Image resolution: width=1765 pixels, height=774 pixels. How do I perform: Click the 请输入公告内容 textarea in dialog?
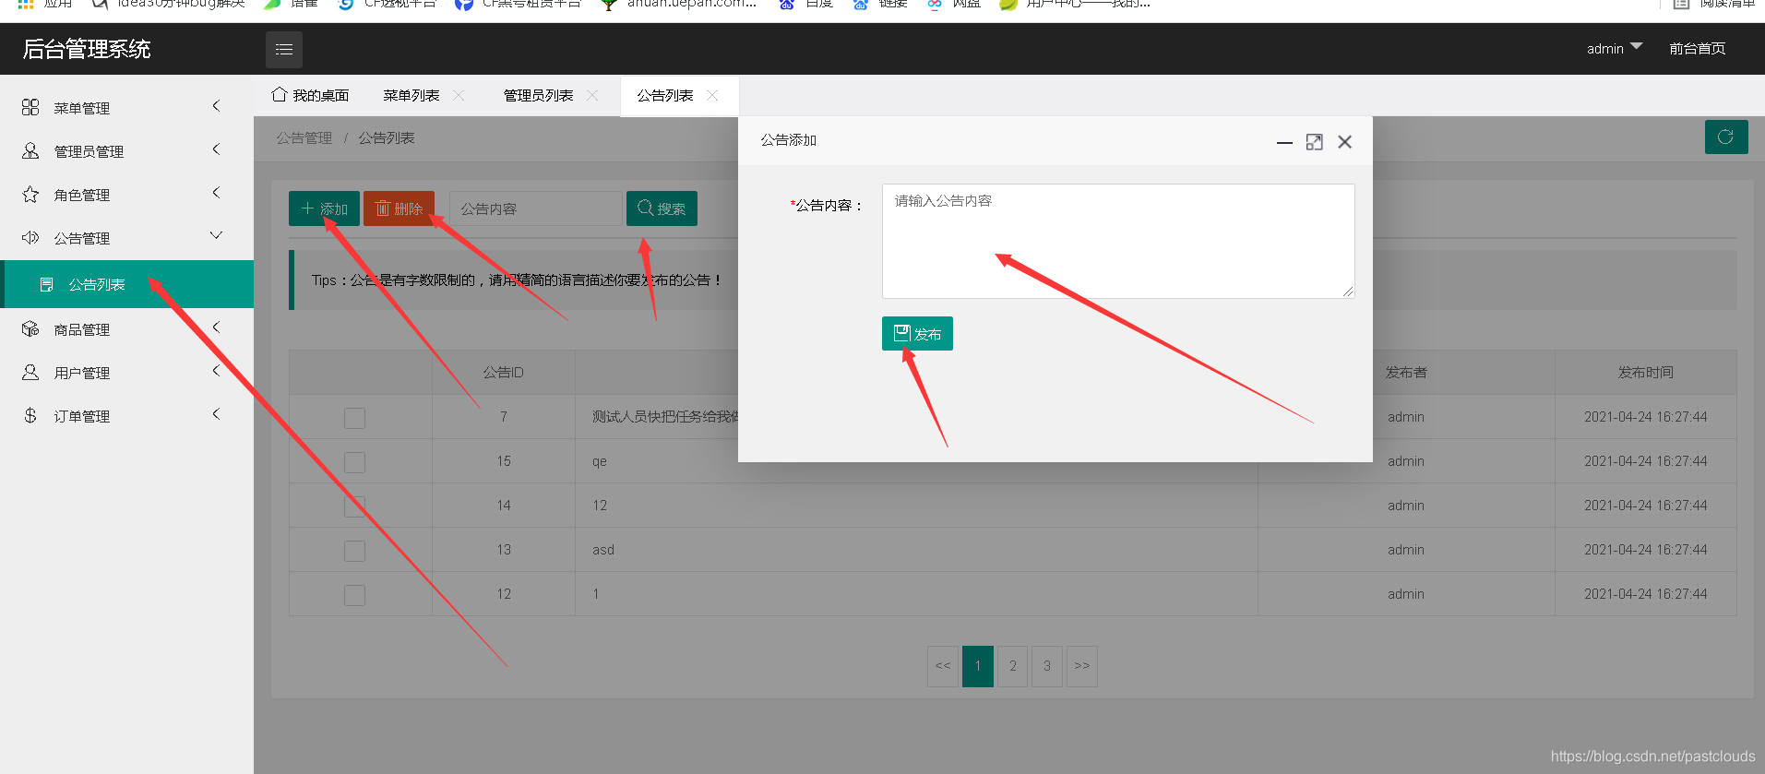point(1118,241)
